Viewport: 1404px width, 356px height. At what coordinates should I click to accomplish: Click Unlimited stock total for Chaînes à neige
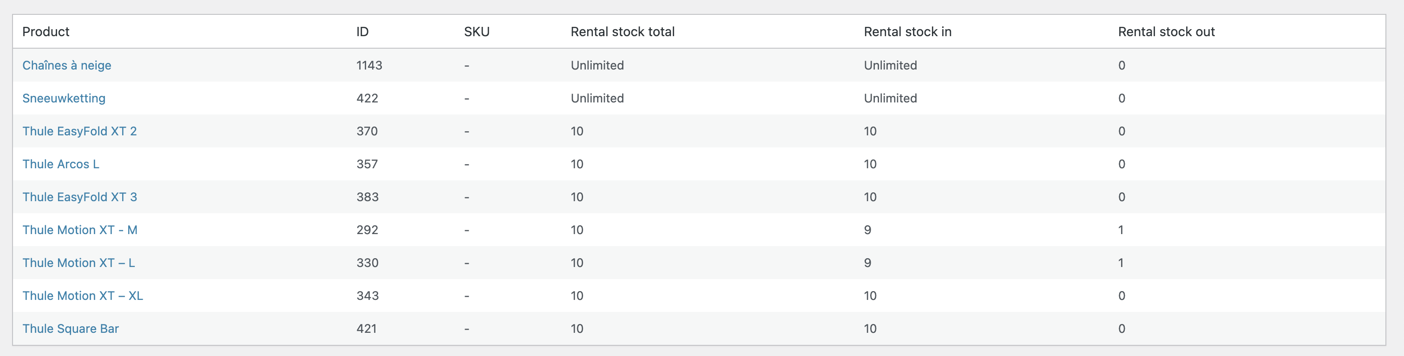click(597, 65)
